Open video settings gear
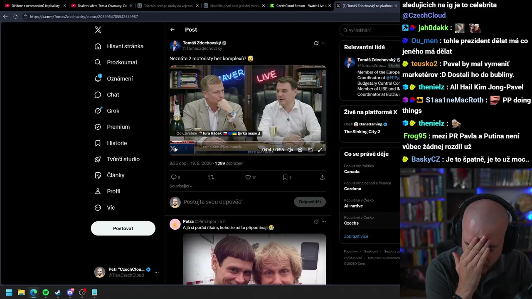Viewport: 532px width, 299px height. (x=300, y=149)
